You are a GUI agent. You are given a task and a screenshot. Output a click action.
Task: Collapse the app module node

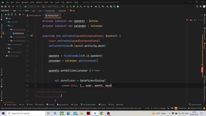point(5,18)
